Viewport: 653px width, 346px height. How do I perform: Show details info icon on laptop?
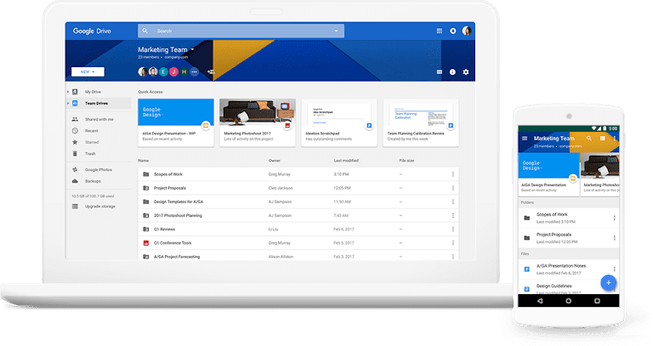pyautogui.click(x=452, y=72)
